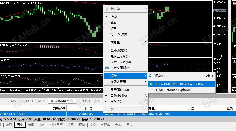236x131 pixels.
Task: Open the 文章 articles tab
Action: (x=93, y=125)
